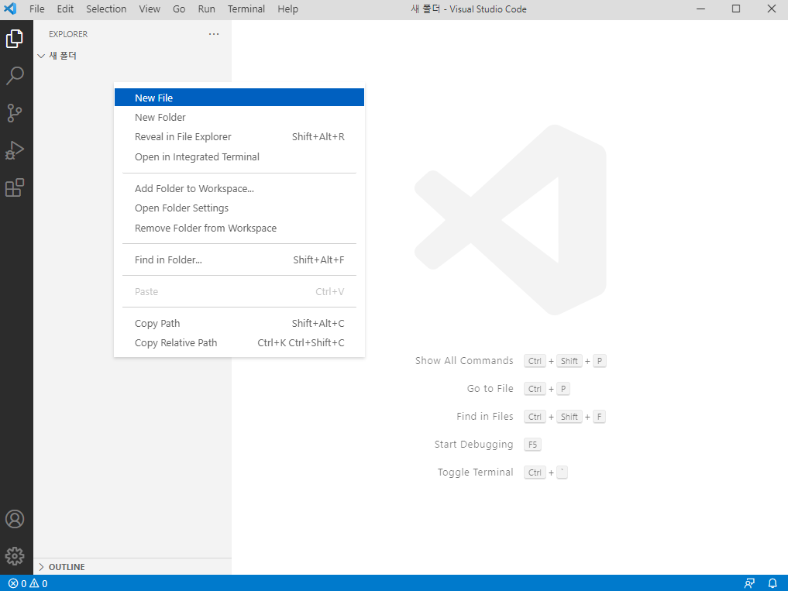Viewport: 788px width, 591px height.
Task: Open the Explorer view in activity bar
Action: [x=15, y=39]
